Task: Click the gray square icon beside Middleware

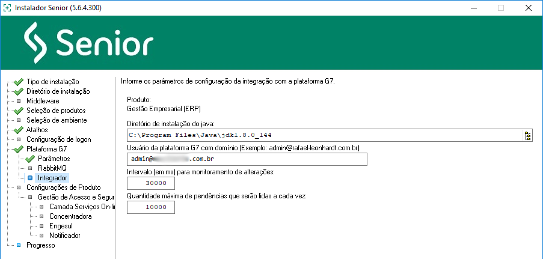Action: coord(19,101)
